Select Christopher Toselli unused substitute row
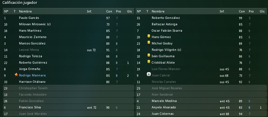 tap(68, 88)
